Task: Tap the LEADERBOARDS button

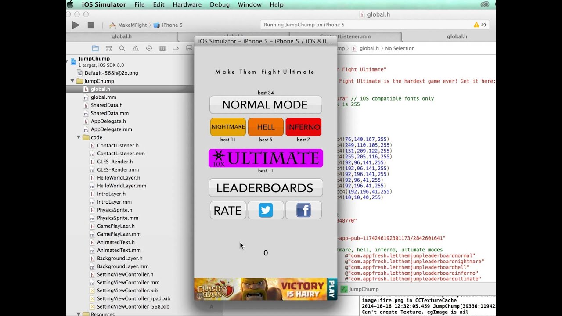Action: coord(265,188)
